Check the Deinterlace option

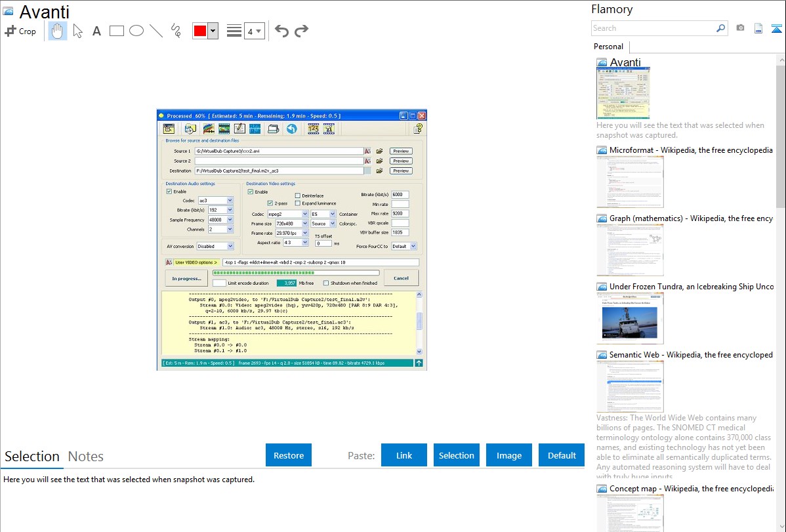click(298, 195)
